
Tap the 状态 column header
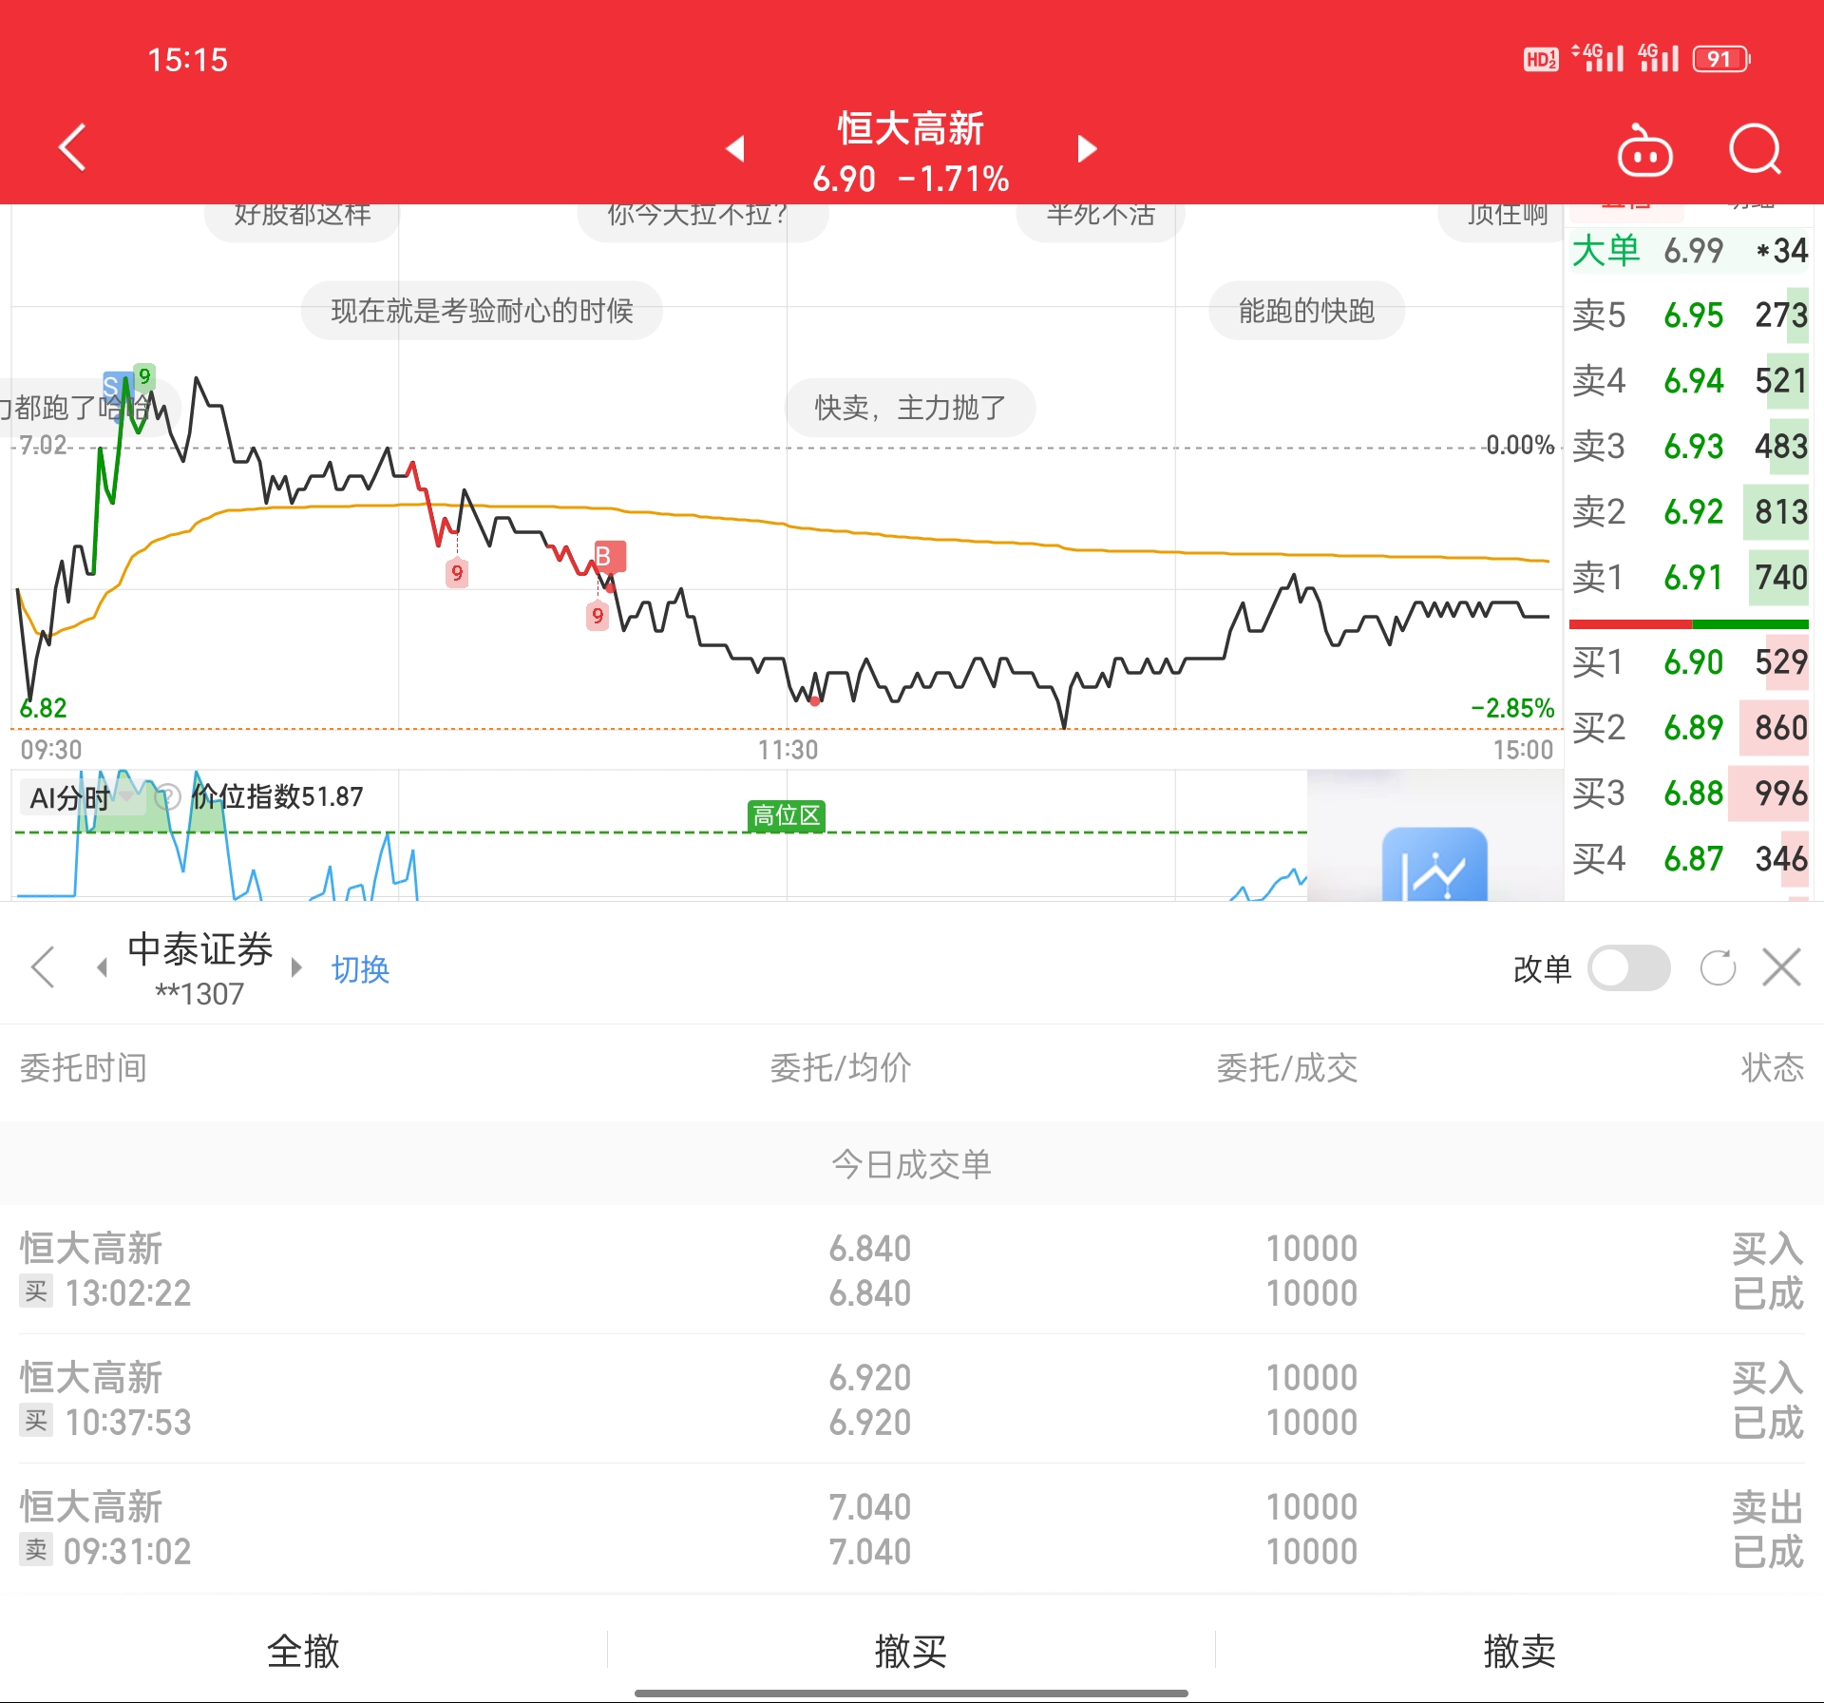[x=1772, y=1067]
